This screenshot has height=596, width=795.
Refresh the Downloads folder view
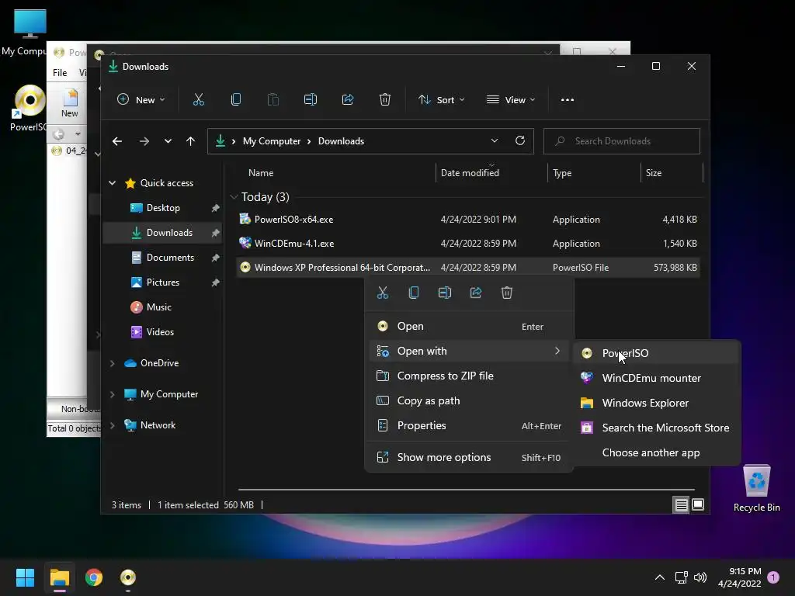(x=519, y=141)
